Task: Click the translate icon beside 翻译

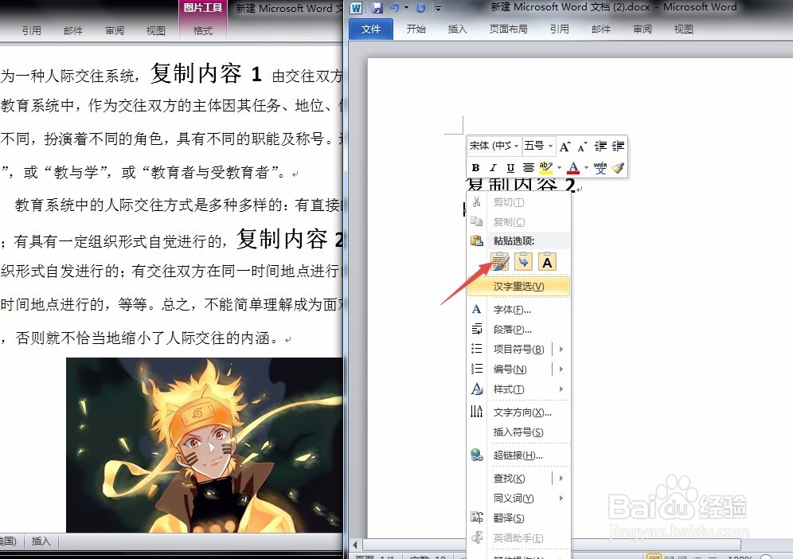Action: pos(476,517)
